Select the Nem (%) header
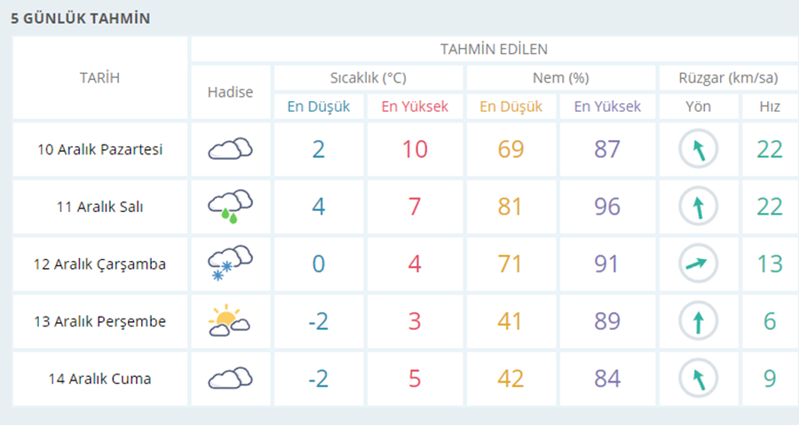 click(x=560, y=78)
